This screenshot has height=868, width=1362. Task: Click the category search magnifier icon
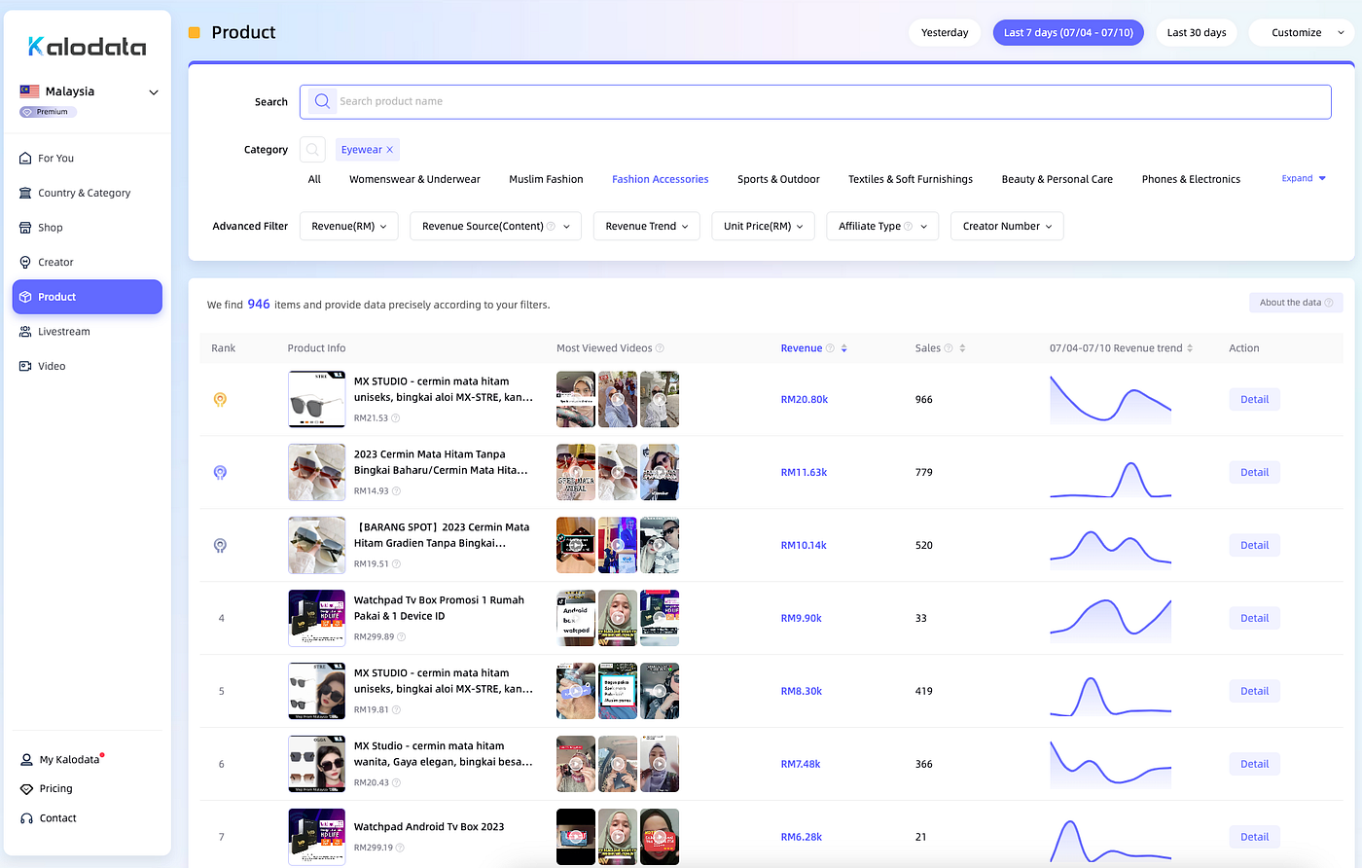[312, 150]
